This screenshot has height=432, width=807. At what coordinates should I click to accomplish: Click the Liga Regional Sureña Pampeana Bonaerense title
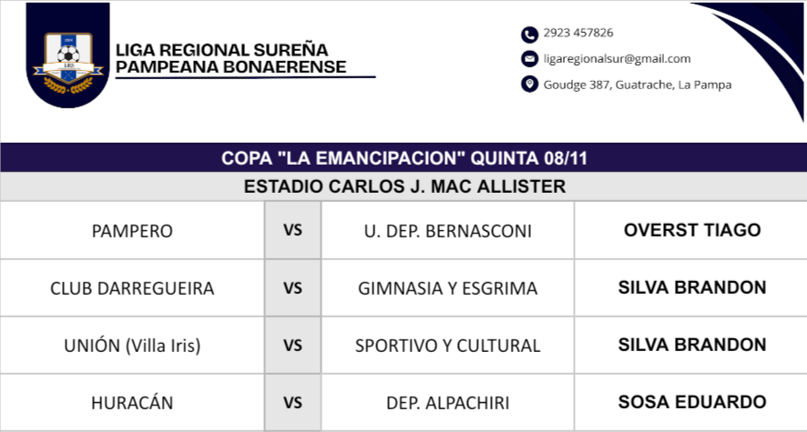click(231, 59)
